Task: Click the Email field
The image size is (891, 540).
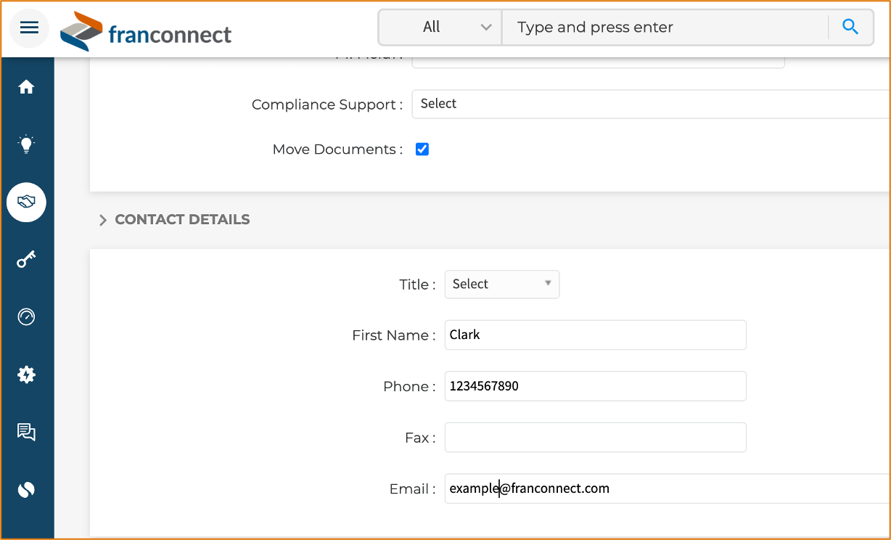Action: (x=668, y=488)
